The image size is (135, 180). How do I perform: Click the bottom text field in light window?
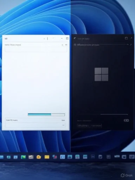[x=35, y=125]
